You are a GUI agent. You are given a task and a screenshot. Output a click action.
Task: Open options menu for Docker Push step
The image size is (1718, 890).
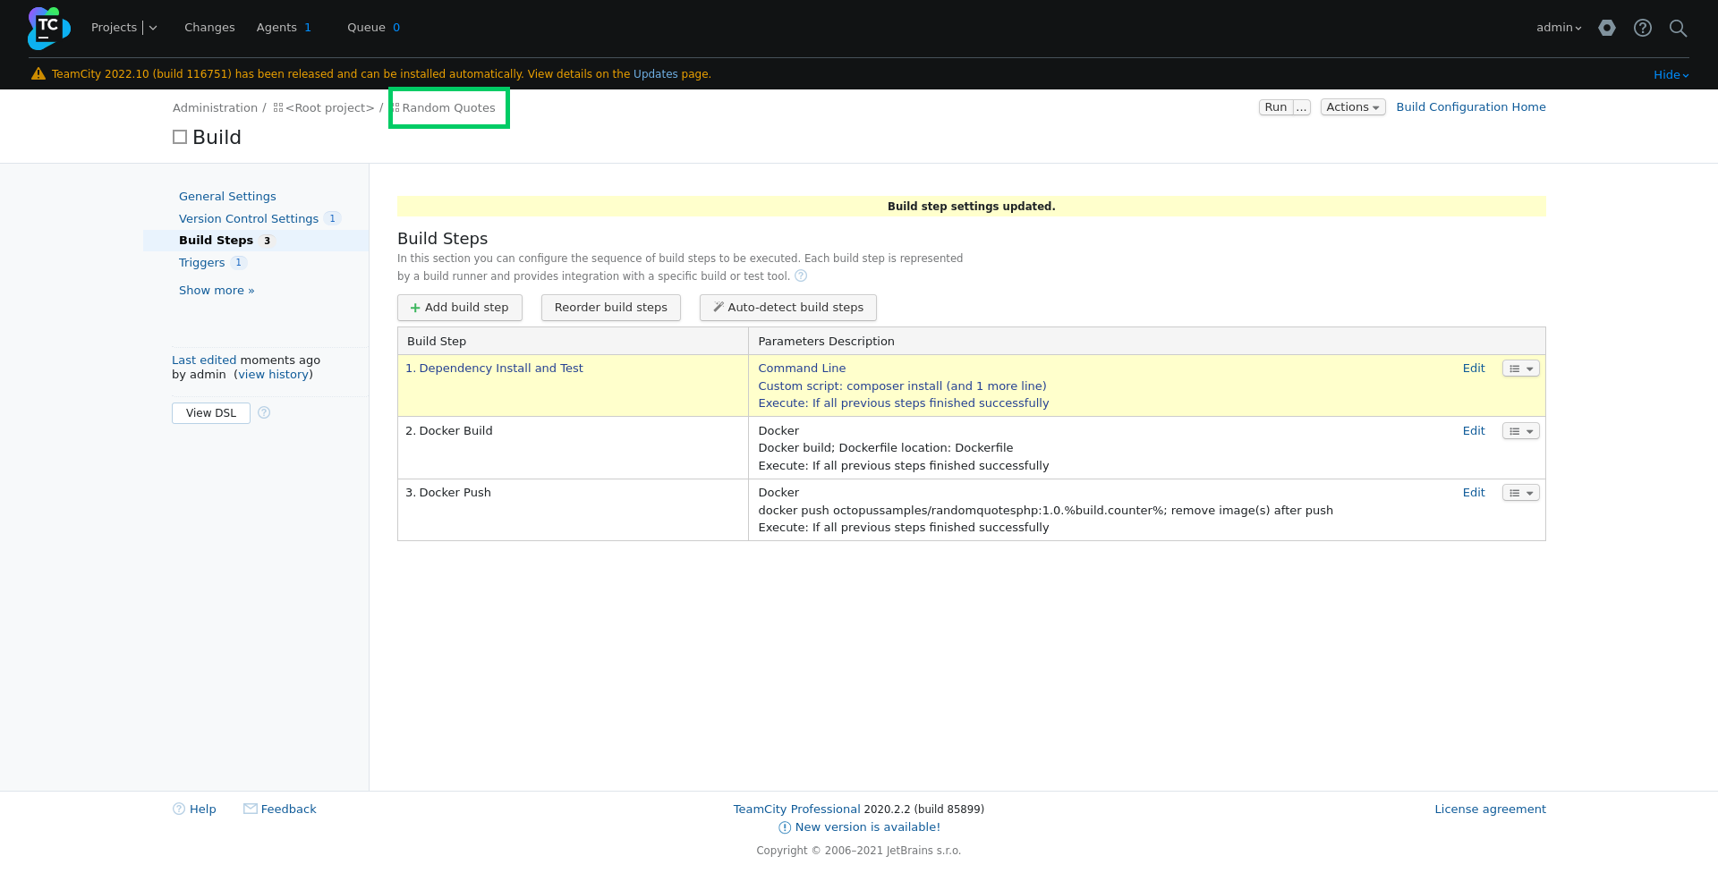[1521, 493]
